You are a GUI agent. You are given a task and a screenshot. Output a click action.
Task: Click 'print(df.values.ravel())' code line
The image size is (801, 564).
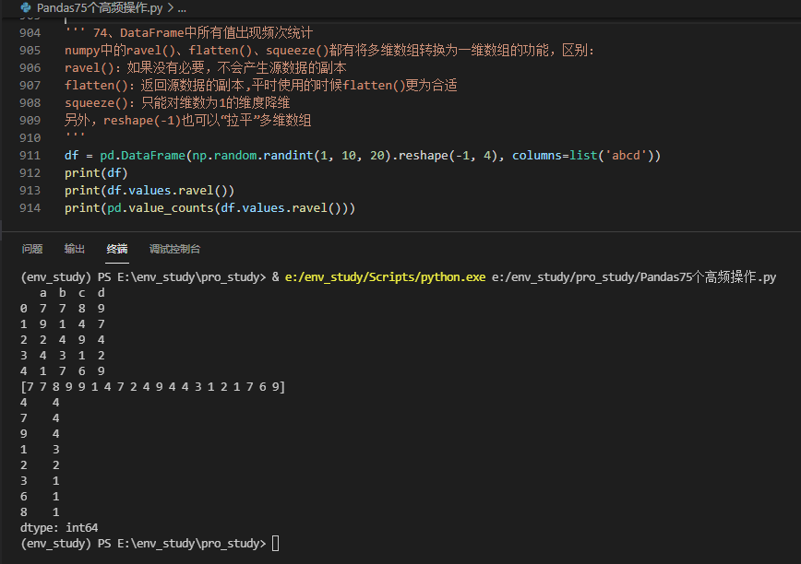[x=149, y=191]
